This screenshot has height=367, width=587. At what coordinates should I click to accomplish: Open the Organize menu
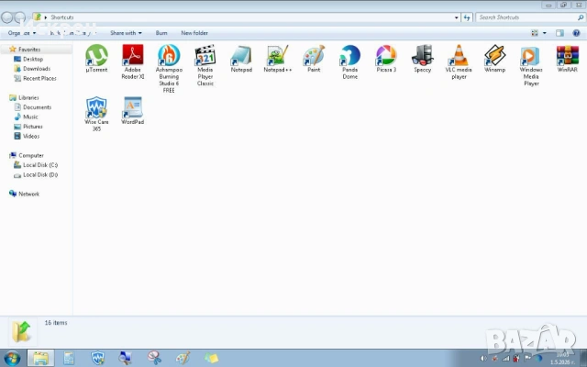click(x=22, y=33)
